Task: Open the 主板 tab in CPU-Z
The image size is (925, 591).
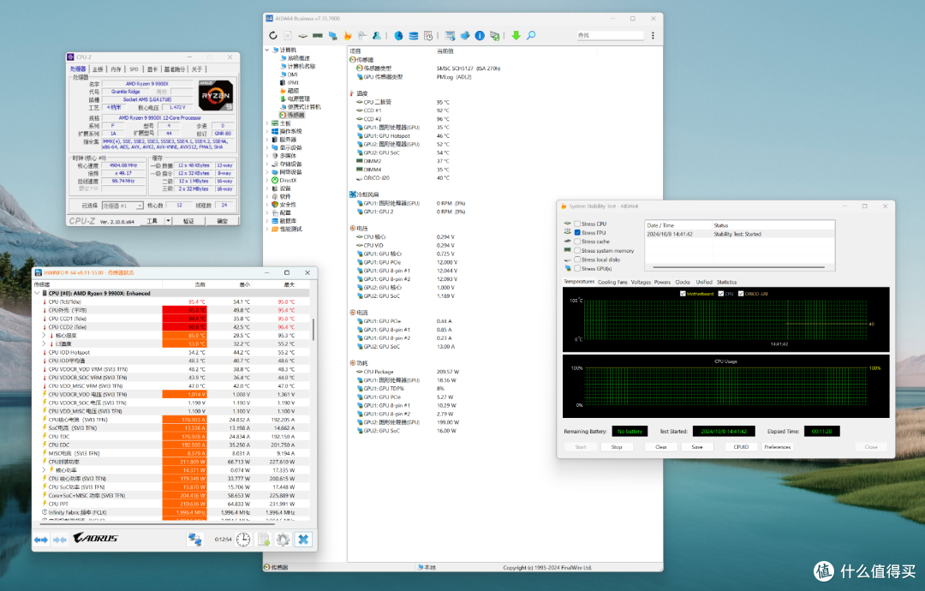Action: coord(98,69)
